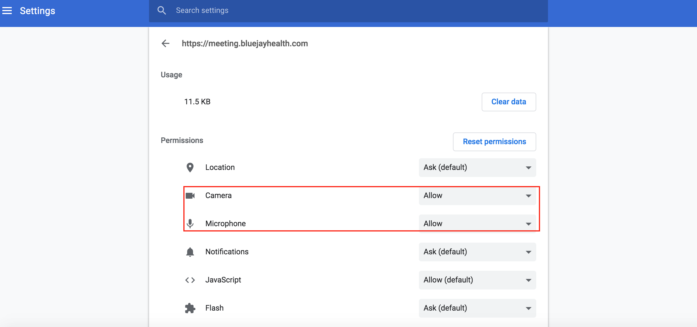Open the Camera permission dropdown
The image size is (697, 327).
coord(477,196)
